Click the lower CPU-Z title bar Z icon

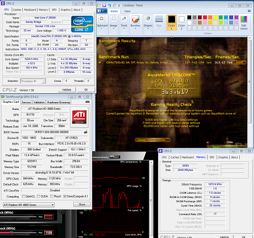160,151
